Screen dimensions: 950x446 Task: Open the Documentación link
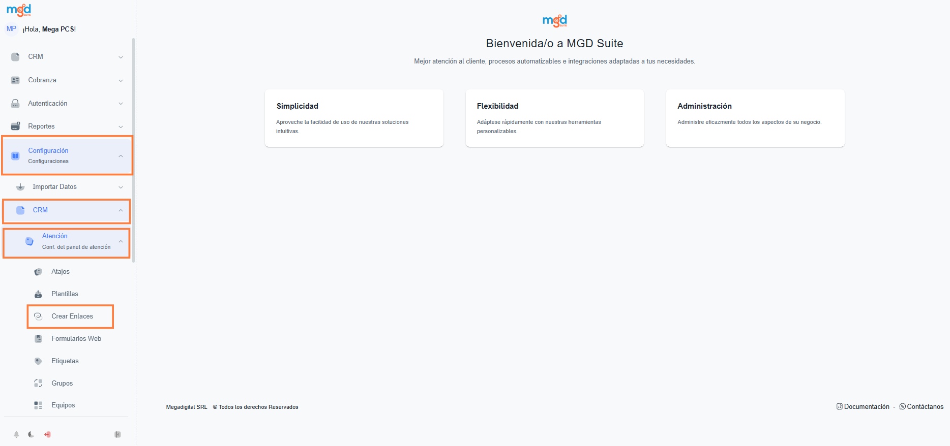point(866,407)
